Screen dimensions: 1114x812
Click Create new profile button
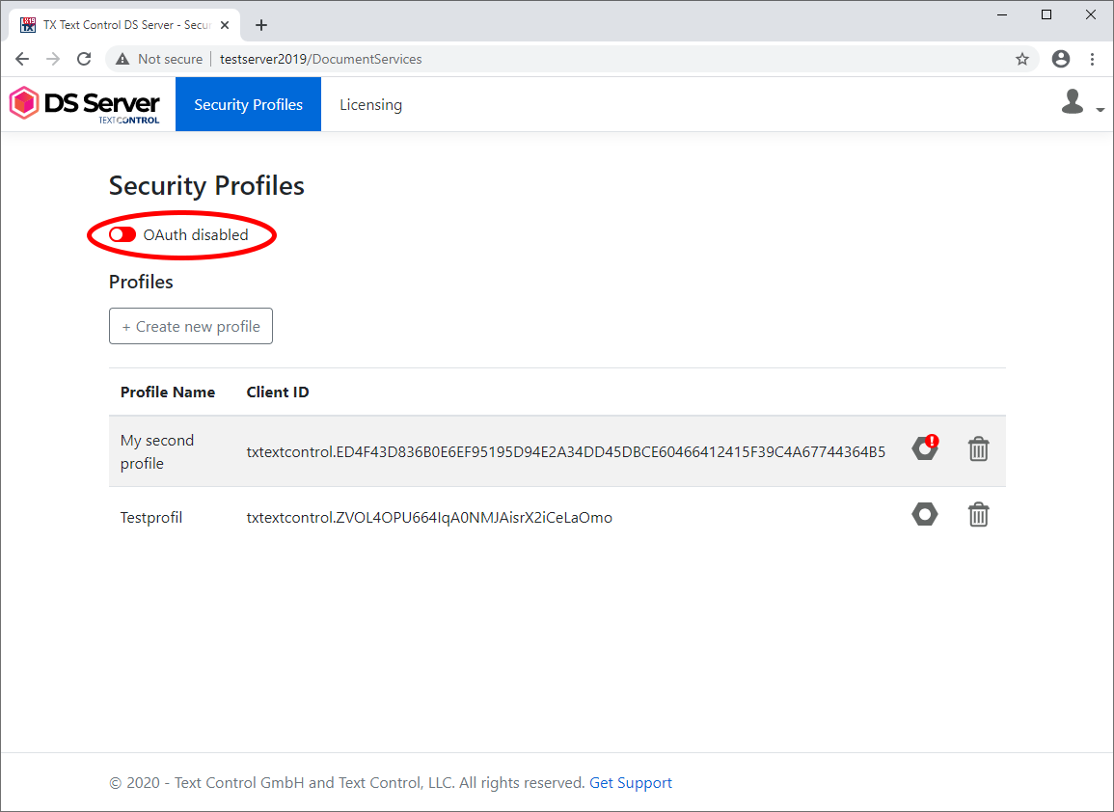[x=190, y=326]
